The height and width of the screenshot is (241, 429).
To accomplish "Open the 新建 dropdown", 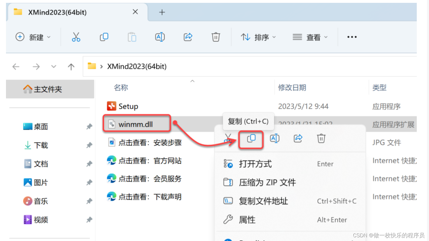I will [x=33, y=37].
